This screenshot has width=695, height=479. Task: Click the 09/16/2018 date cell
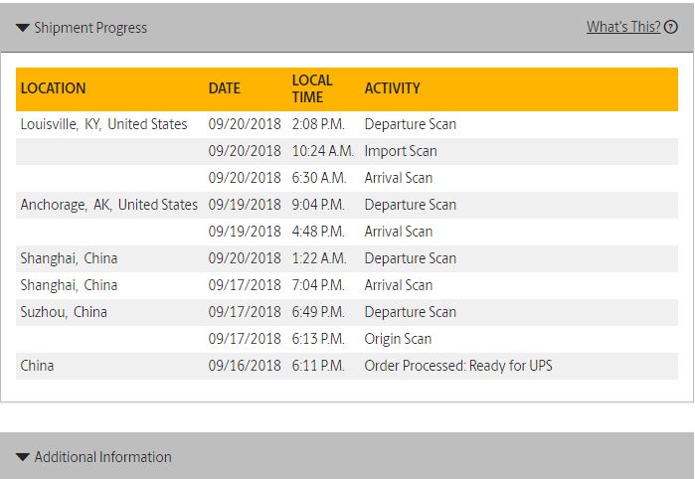click(245, 366)
